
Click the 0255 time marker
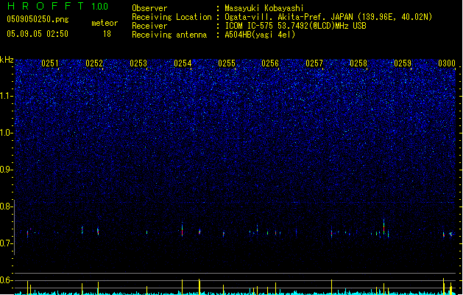point(227,63)
